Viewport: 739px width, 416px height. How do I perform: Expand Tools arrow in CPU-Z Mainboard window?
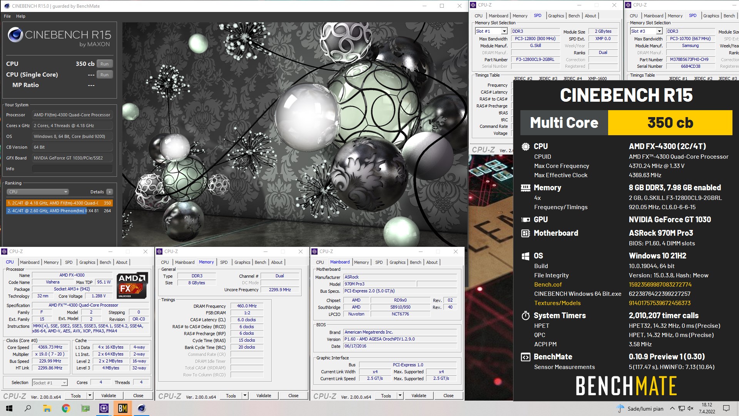tap(400, 396)
